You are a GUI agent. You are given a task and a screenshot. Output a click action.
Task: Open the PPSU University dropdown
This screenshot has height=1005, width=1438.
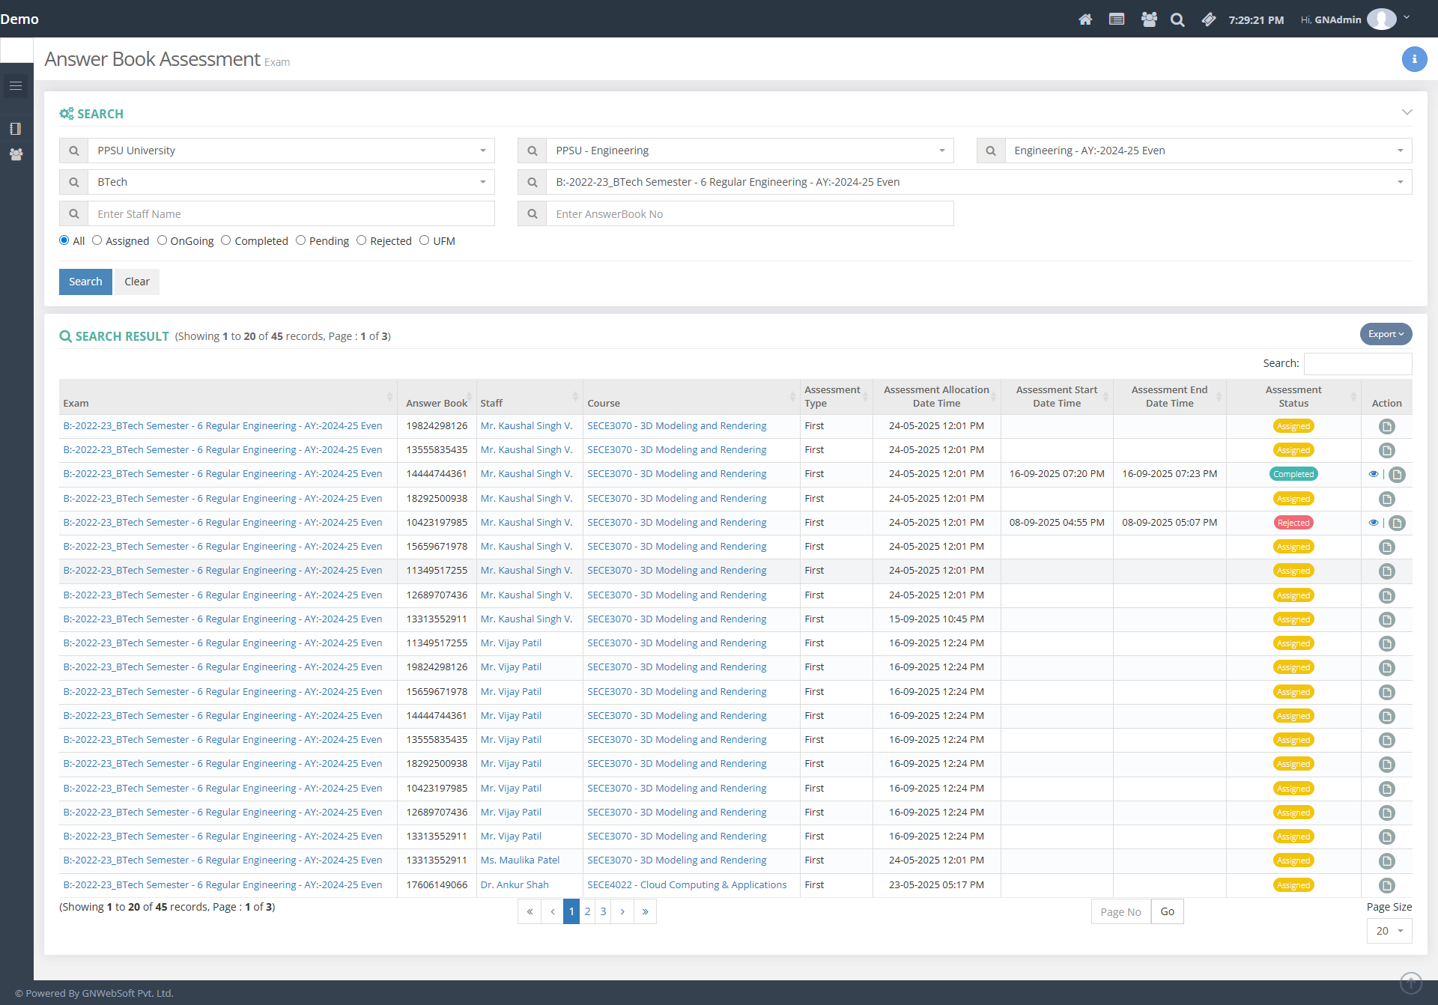pyautogui.click(x=291, y=151)
